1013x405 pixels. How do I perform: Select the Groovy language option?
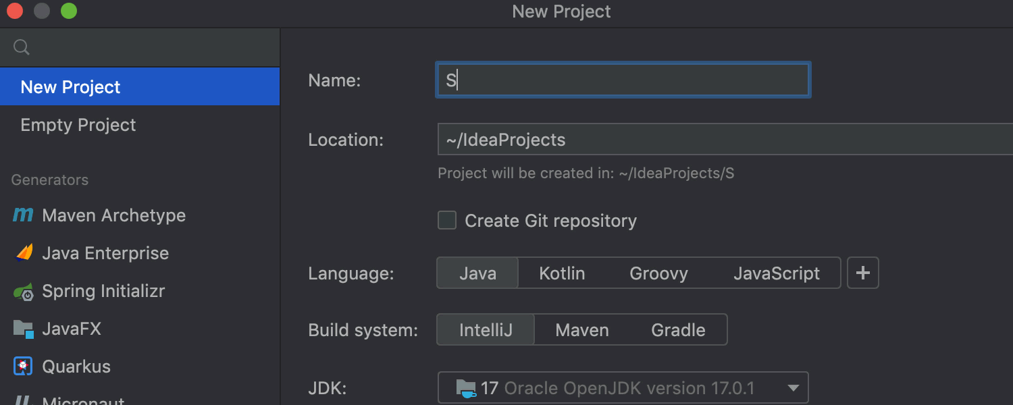(x=658, y=273)
